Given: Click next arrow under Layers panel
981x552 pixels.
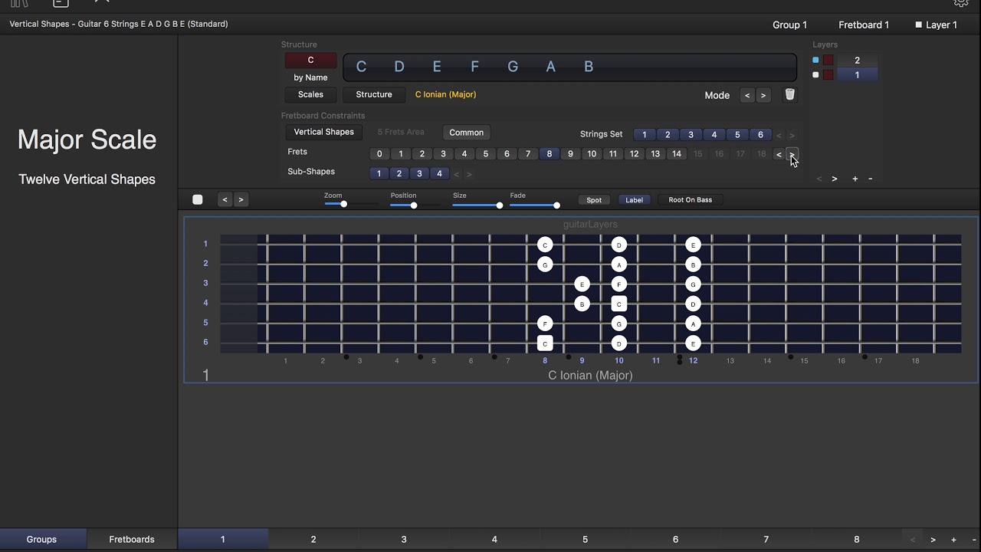Looking at the screenshot, I should 835,179.
